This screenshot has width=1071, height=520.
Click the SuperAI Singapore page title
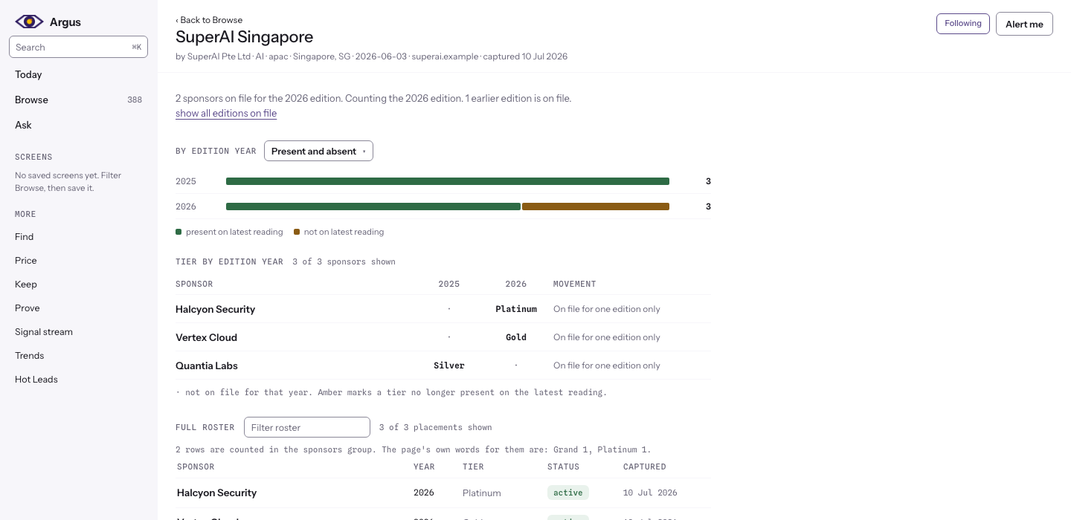[x=244, y=36]
